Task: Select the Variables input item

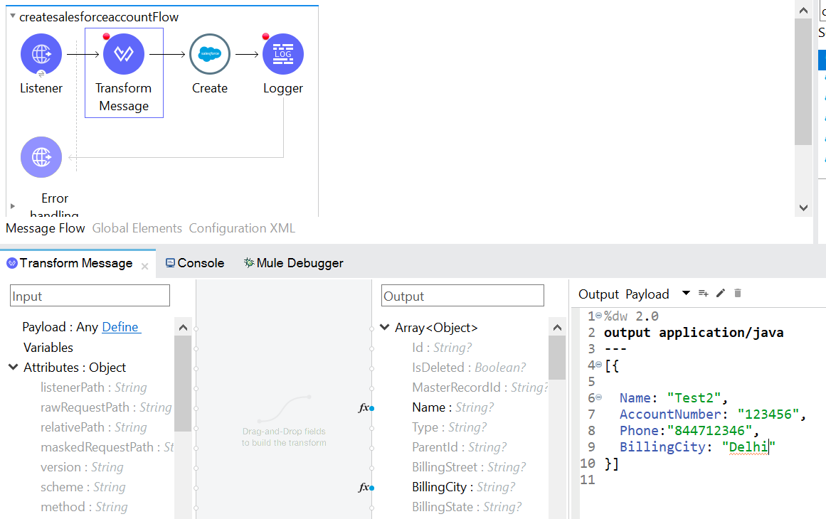Action: pos(48,348)
